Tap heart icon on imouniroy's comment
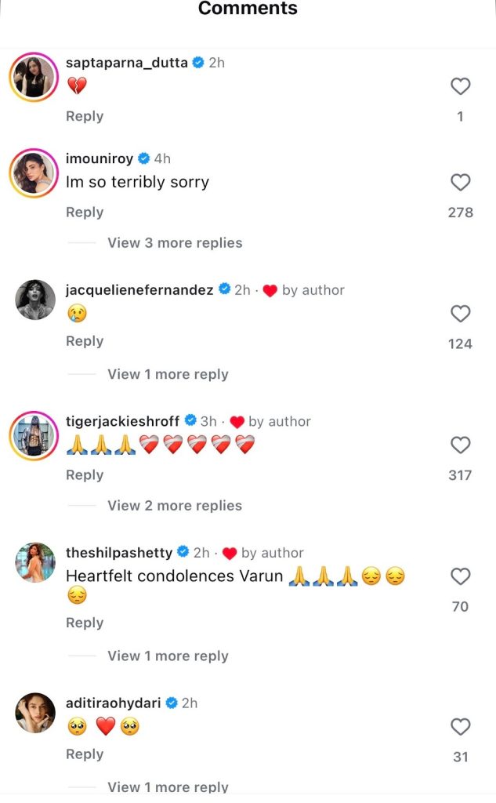The width and height of the screenshot is (496, 803). 460,183
